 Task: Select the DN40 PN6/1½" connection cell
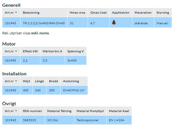(x=74, y=90)
